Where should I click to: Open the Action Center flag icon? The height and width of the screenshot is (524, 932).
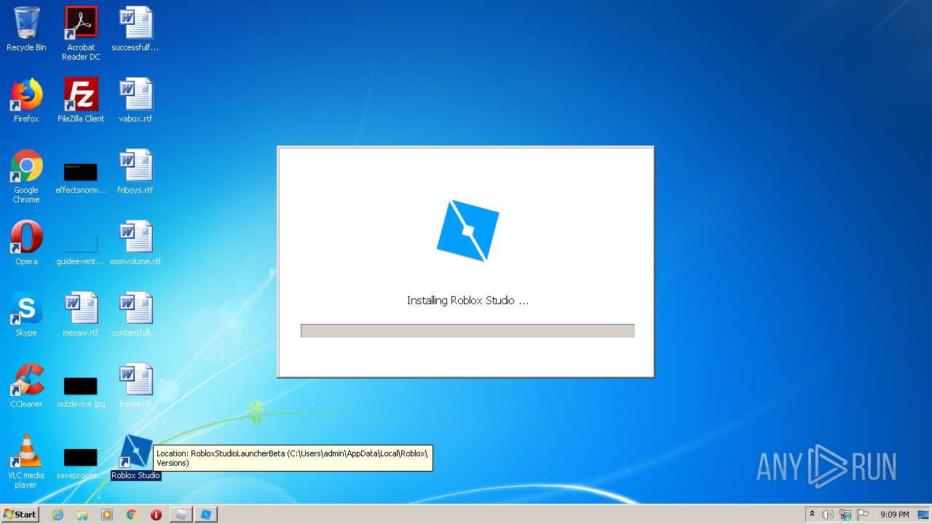(863, 515)
